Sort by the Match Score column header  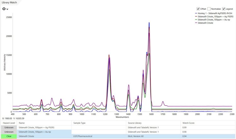pyautogui.click(x=208, y=123)
